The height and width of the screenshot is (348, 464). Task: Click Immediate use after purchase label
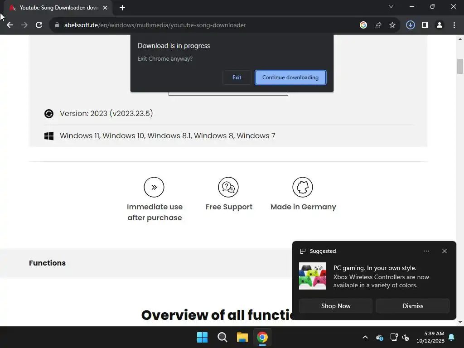(x=155, y=212)
